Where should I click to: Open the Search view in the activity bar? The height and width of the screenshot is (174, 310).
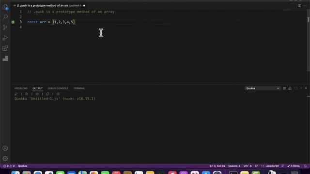5,17
